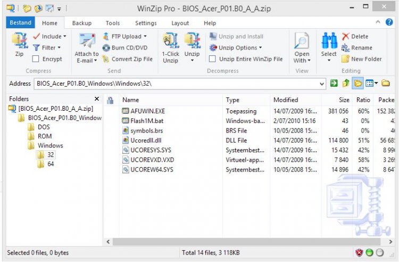Screen dimensions: 399x262
Task: Open the Address bar dropdown arrow
Action: (x=322, y=84)
